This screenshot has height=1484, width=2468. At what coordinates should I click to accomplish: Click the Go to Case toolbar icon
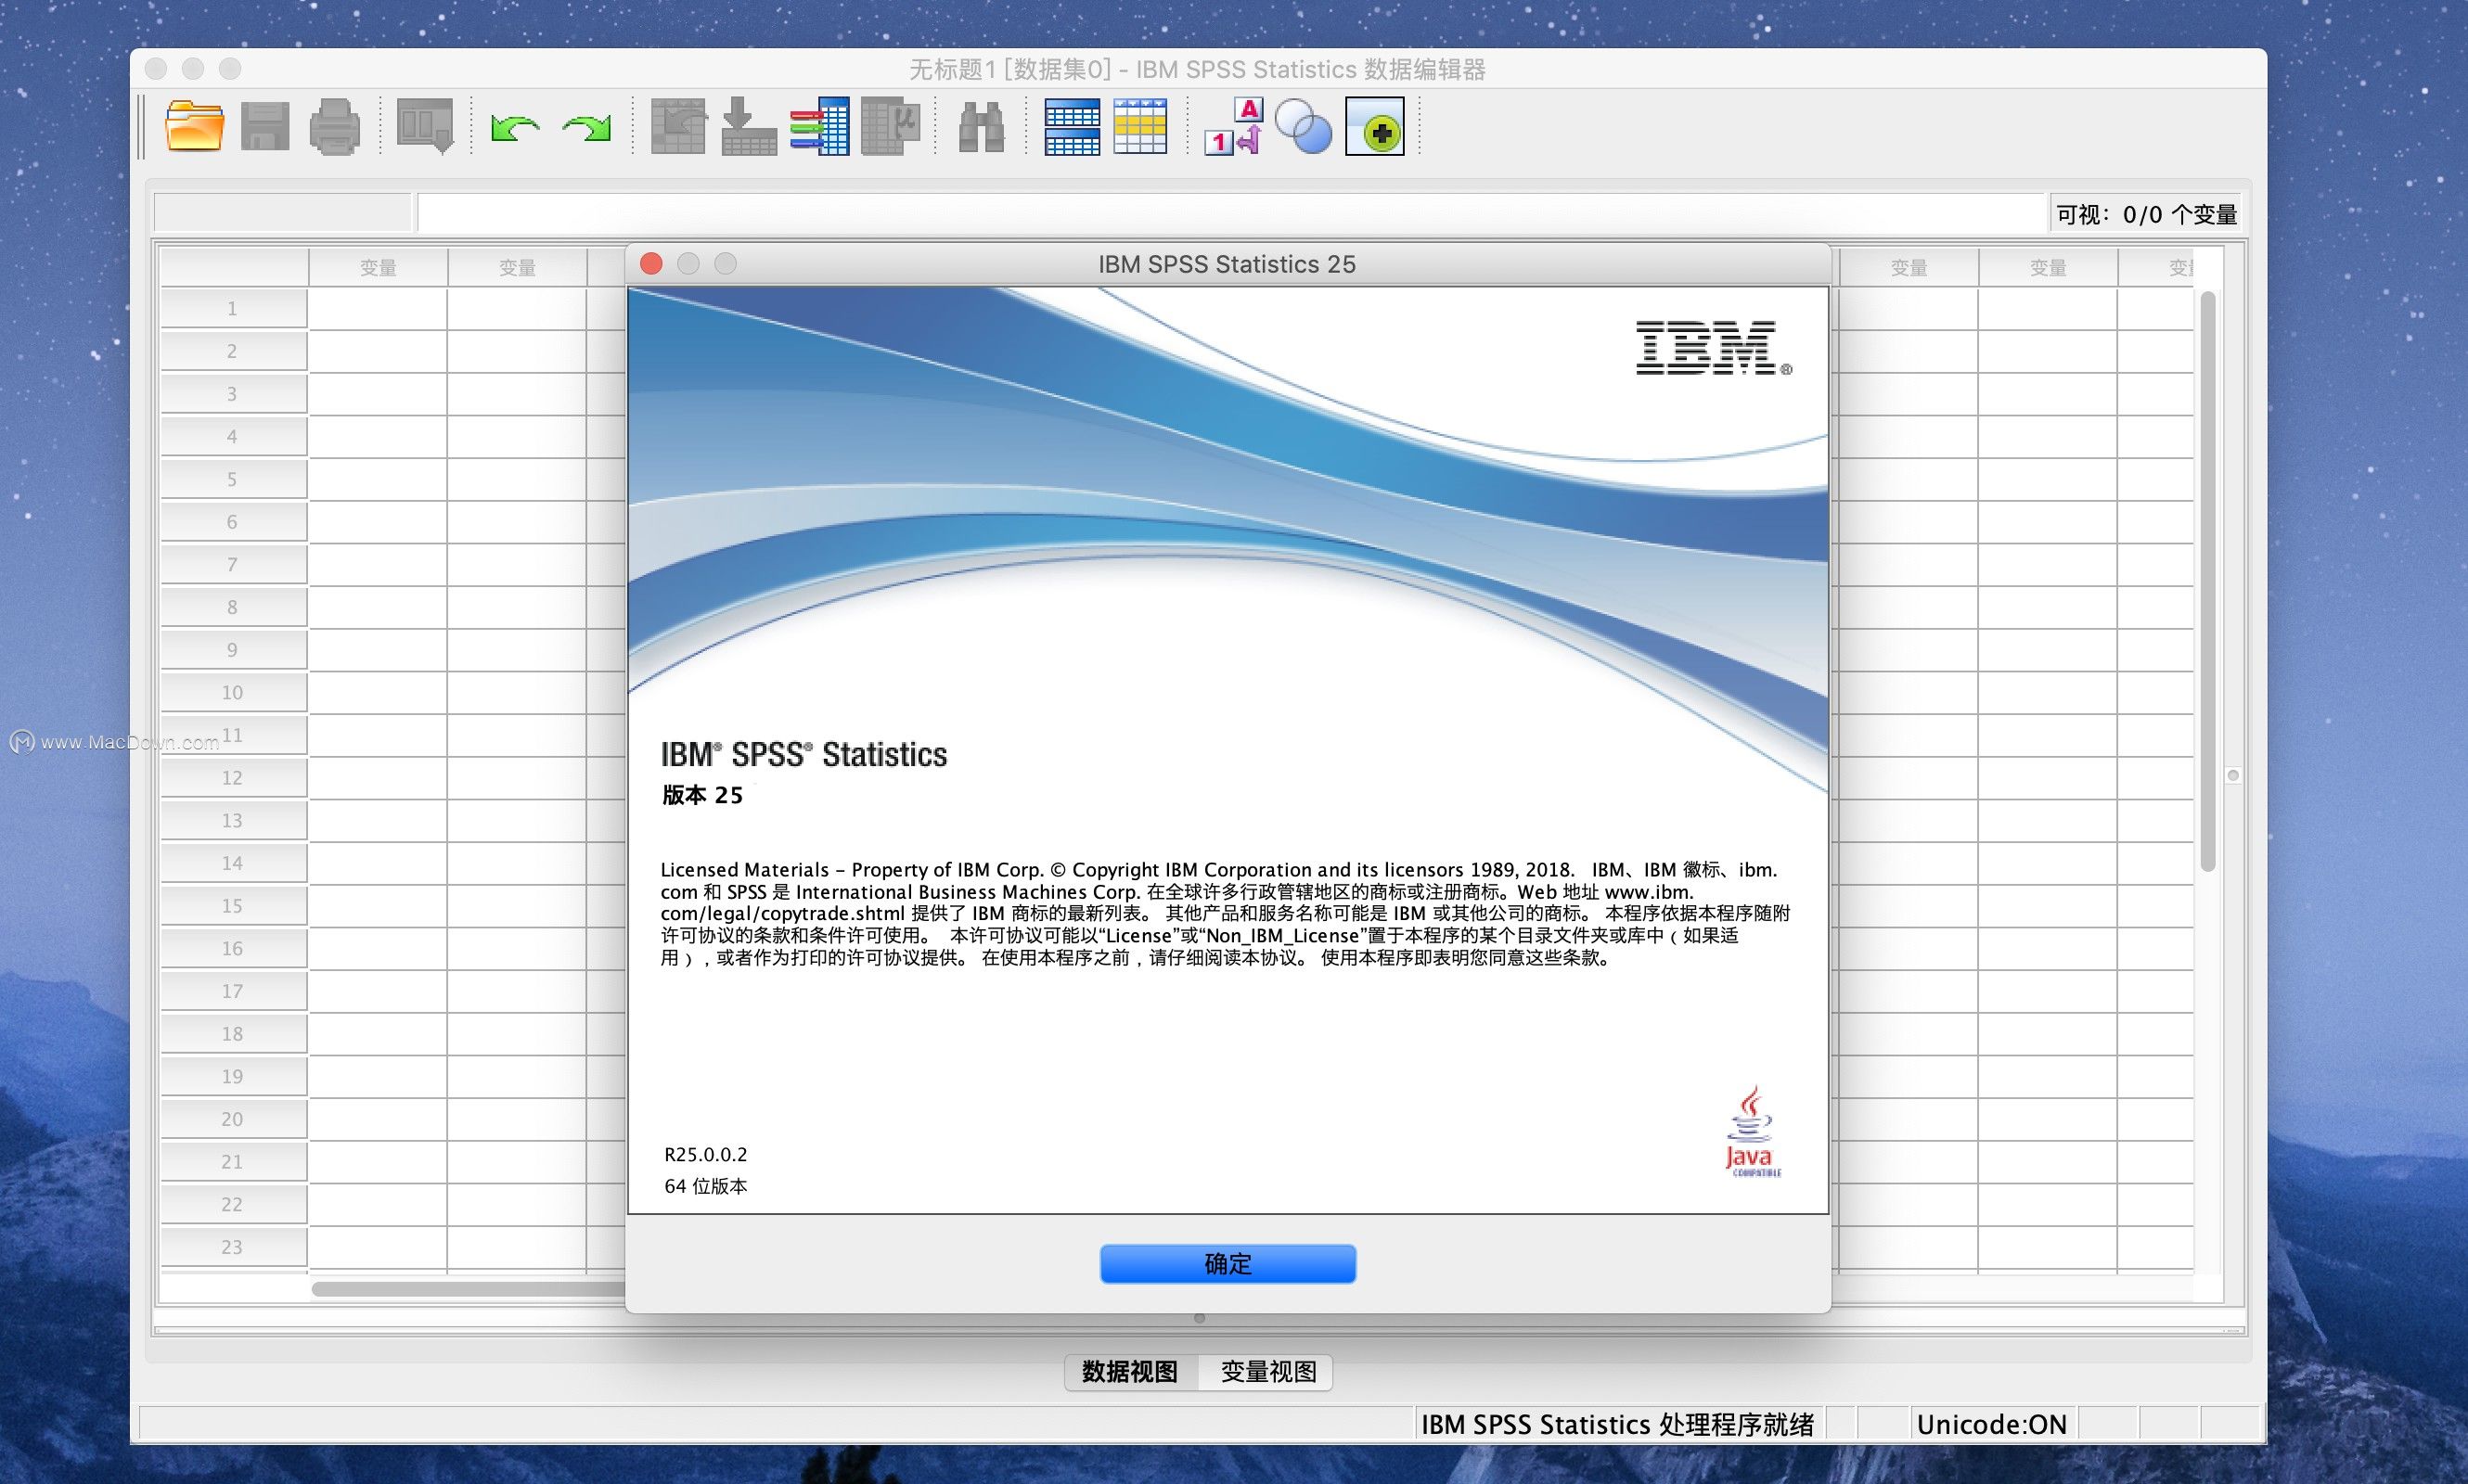point(678,127)
